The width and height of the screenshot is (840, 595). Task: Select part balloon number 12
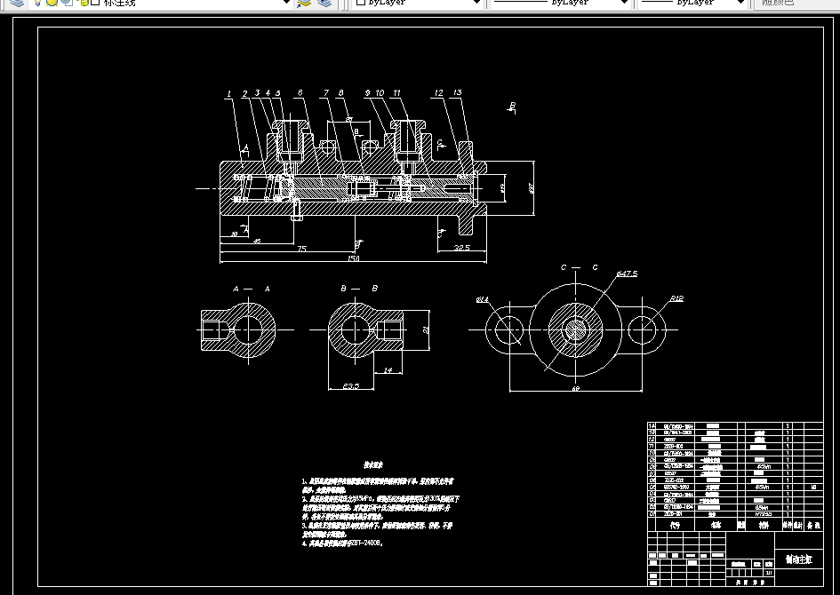pos(439,93)
